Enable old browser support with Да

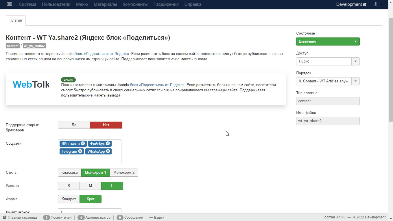click(74, 125)
